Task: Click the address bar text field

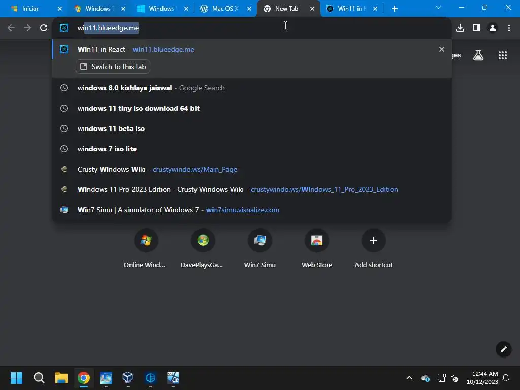Action: coord(252,28)
